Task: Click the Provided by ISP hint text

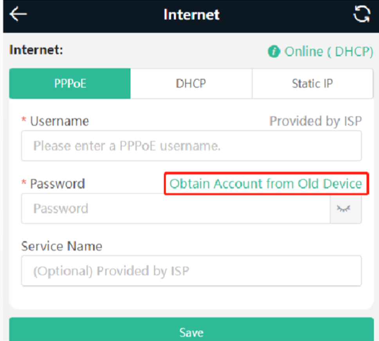Action: (x=316, y=121)
